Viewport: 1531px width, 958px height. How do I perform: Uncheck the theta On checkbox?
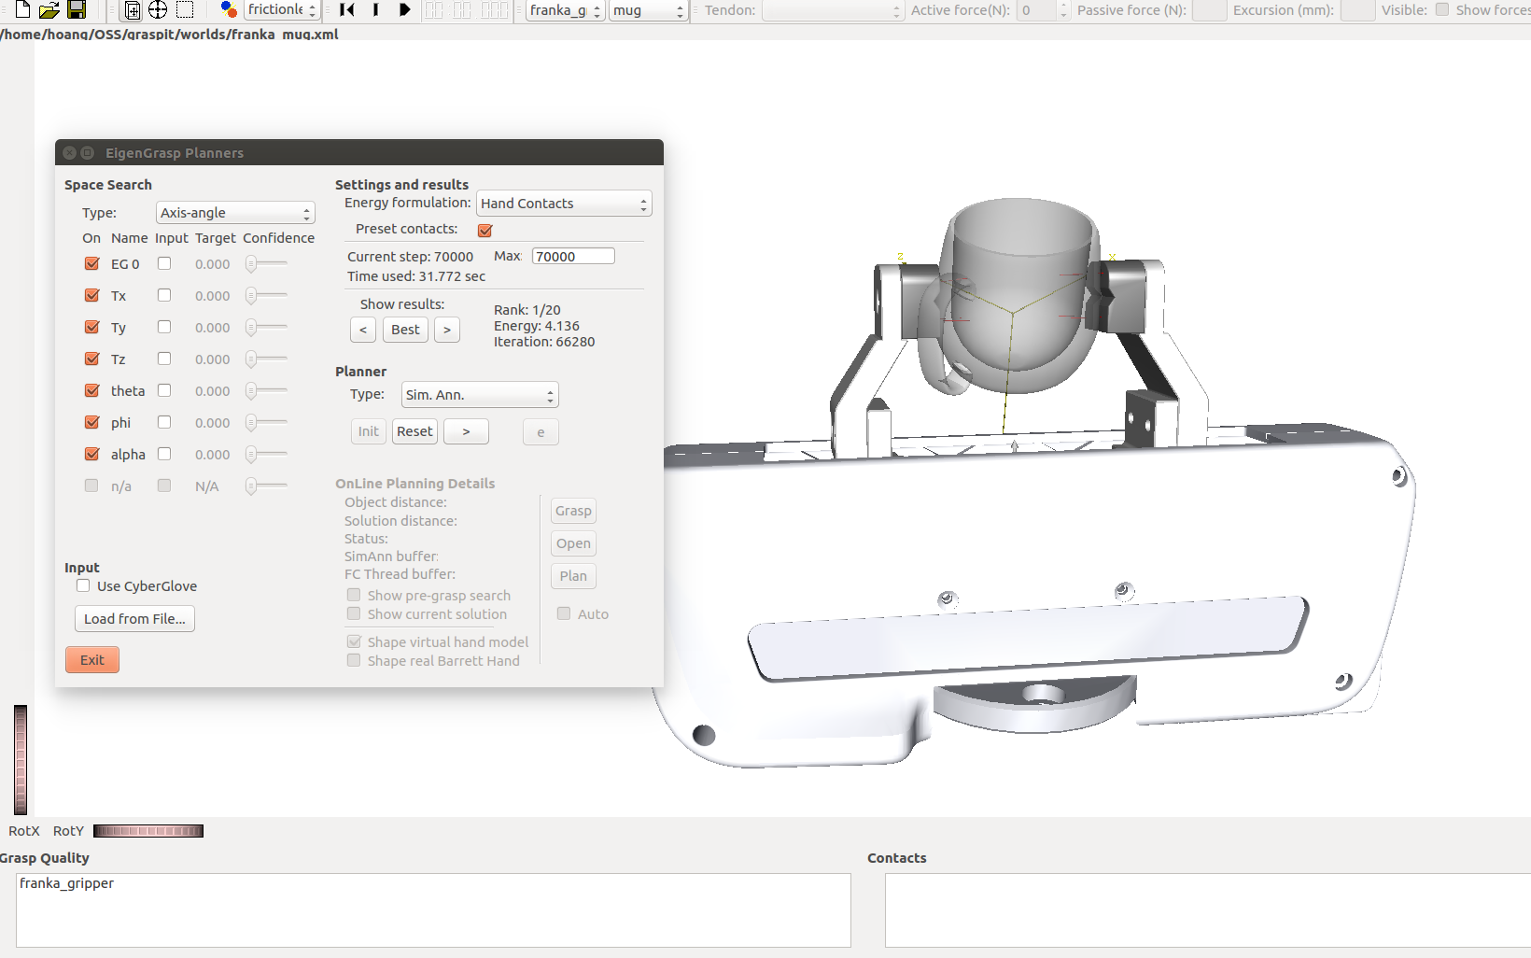pyautogui.click(x=91, y=390)
